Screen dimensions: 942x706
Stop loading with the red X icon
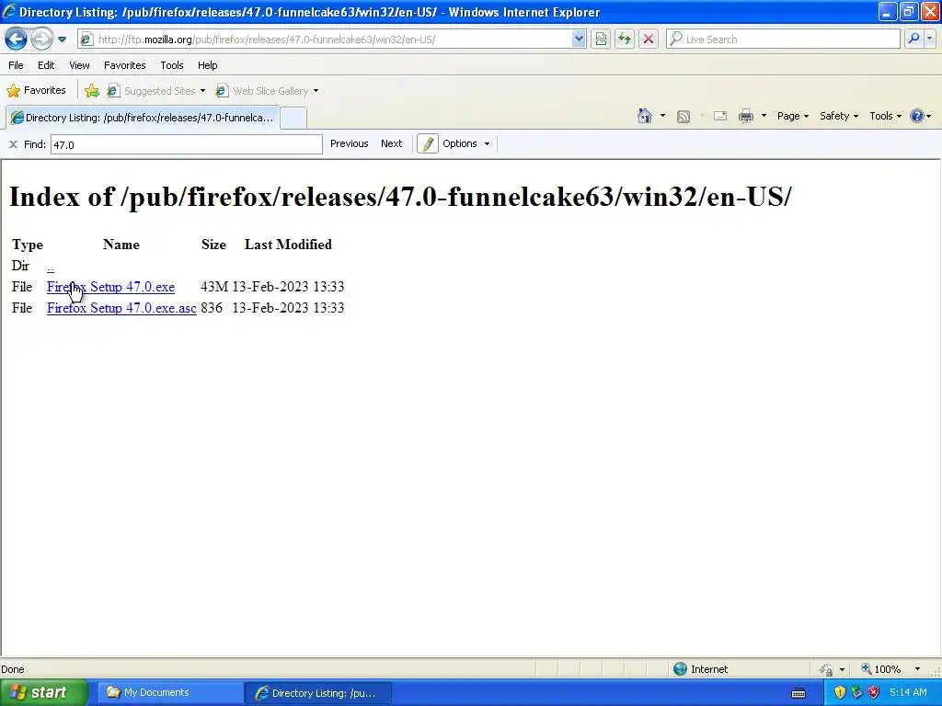pyautogui.click(x=649, y=40)
